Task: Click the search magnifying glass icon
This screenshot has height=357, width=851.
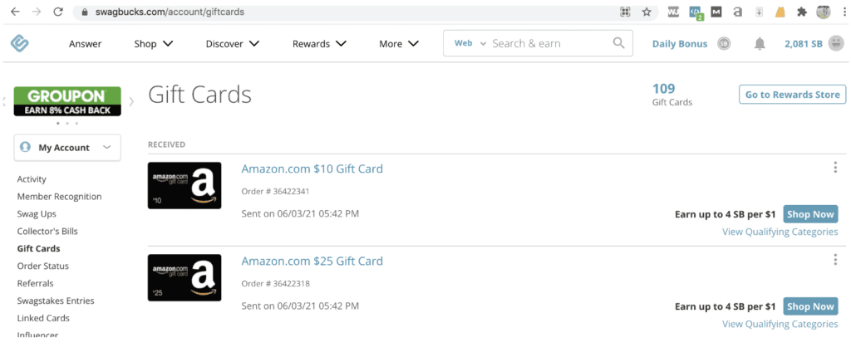Action: 618,43
